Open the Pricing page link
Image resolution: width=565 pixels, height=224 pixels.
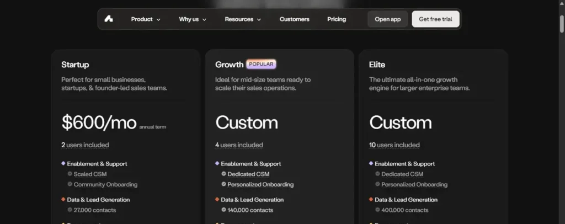[x=337, y=19]
